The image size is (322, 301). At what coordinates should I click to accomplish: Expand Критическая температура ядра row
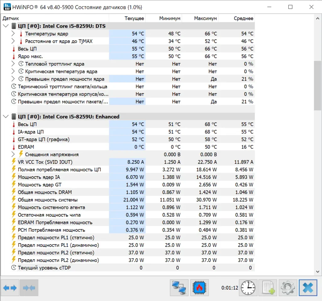tap(13, 71)
